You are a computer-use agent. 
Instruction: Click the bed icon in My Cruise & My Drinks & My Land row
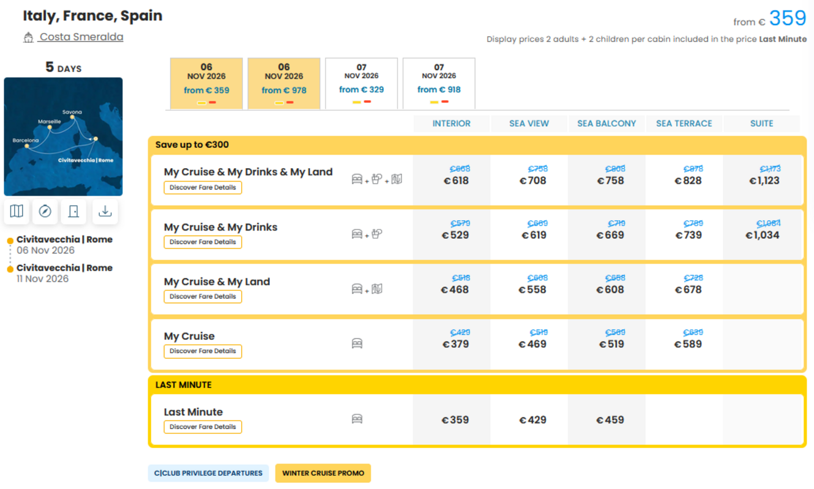[x=357, y=179]
